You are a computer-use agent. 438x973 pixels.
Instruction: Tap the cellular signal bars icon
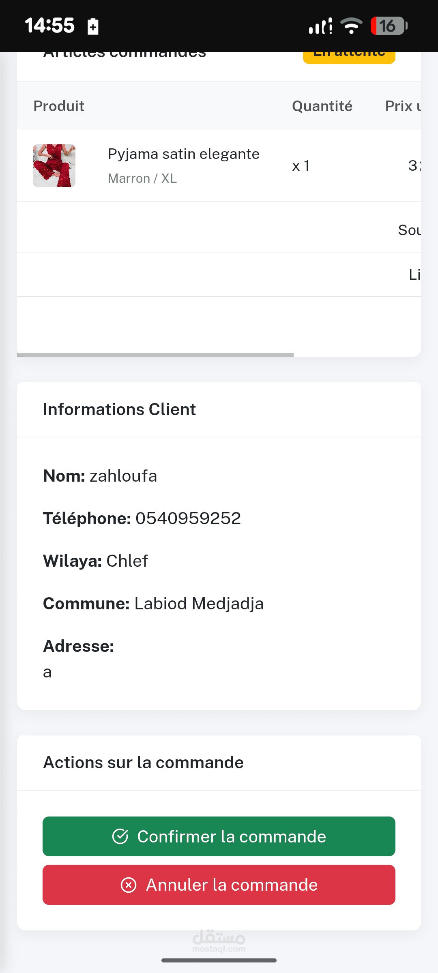coord(320,26)
